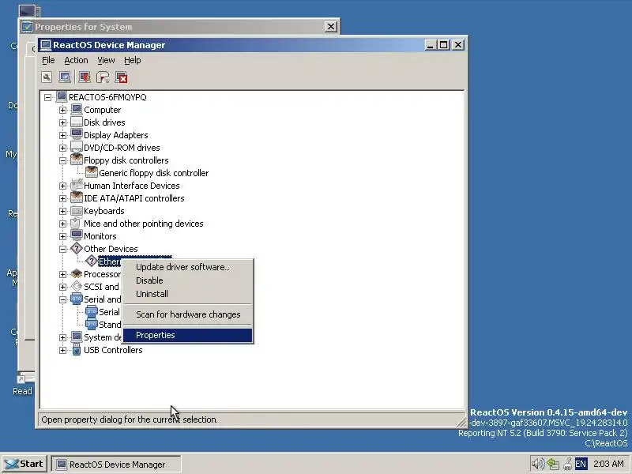Click the Computer category icon
Screen dimensions: 632x474
[76, 110]
